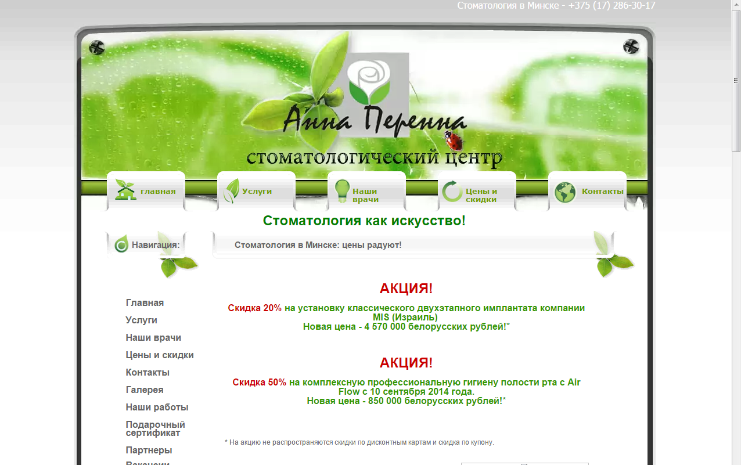Select Услуги in the sidebar navigation

pos(141,320)
